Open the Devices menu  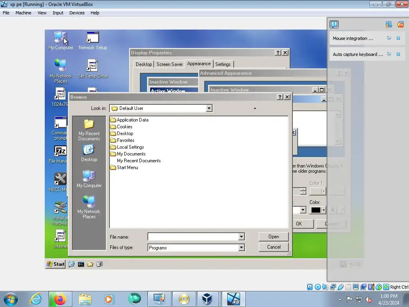pos(77,13)
